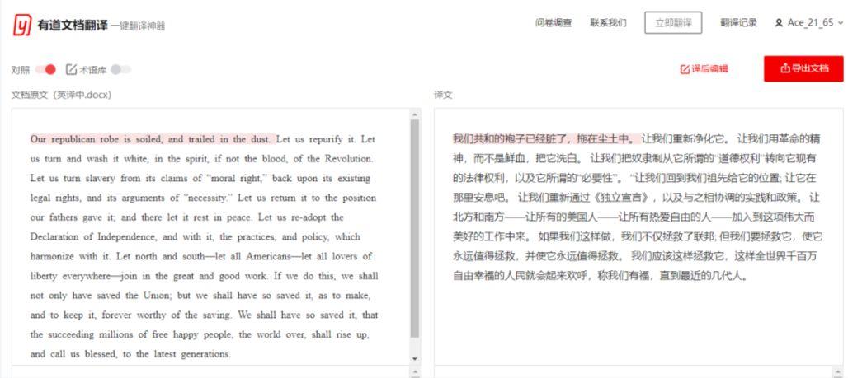Click the pencil icon beside 术语库
Screen dimensions: 848x378
tap(72, 69)
